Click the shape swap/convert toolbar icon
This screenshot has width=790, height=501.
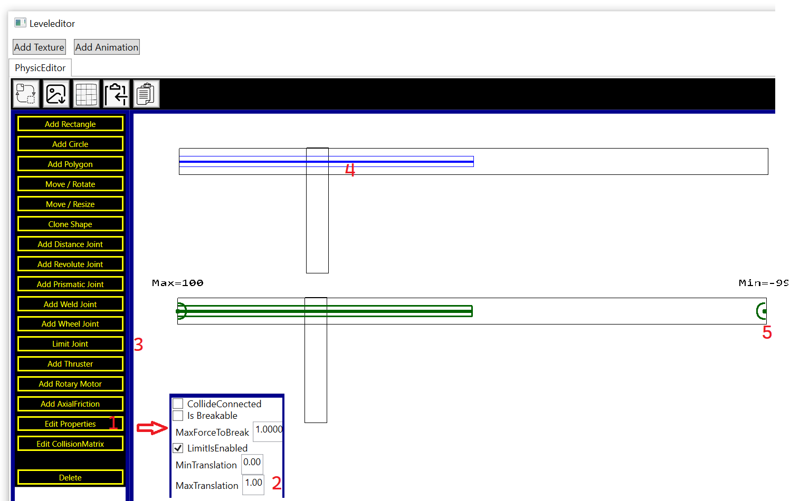[x=25, y=94]
